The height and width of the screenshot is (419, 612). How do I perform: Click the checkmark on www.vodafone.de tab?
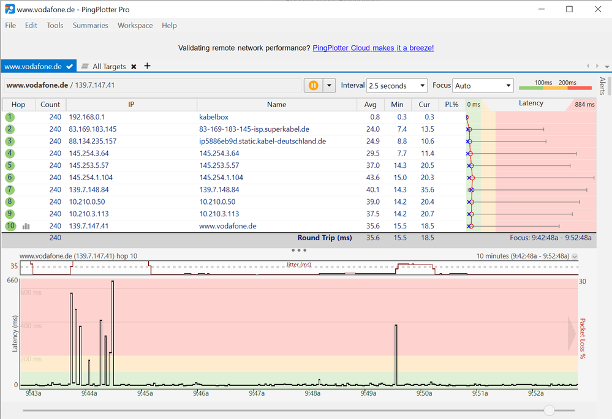pyautogui.click(x=69, y=66)
